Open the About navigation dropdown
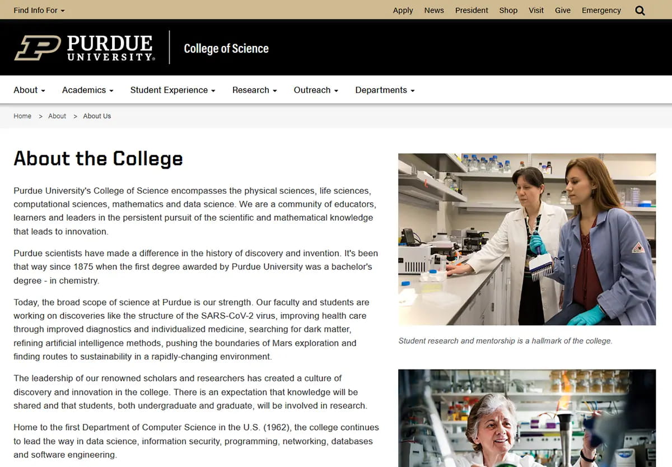This screenshot has width=672, height=467. [x=29, y=90]
